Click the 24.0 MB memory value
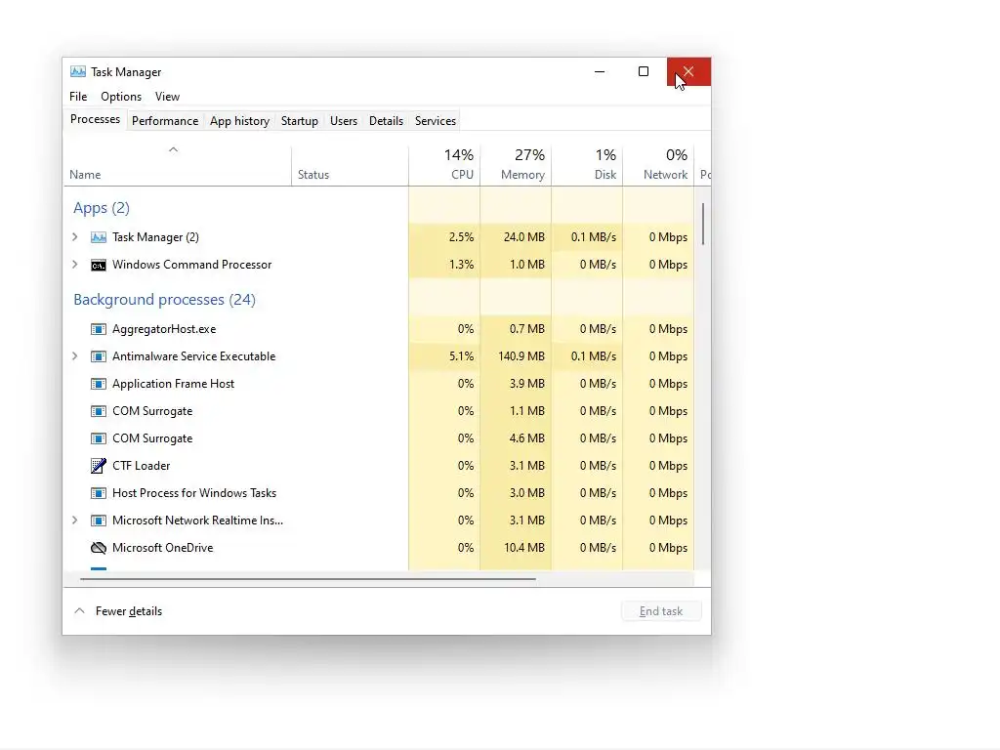This screenshot has width=1000, height=750. click(524, 237)
